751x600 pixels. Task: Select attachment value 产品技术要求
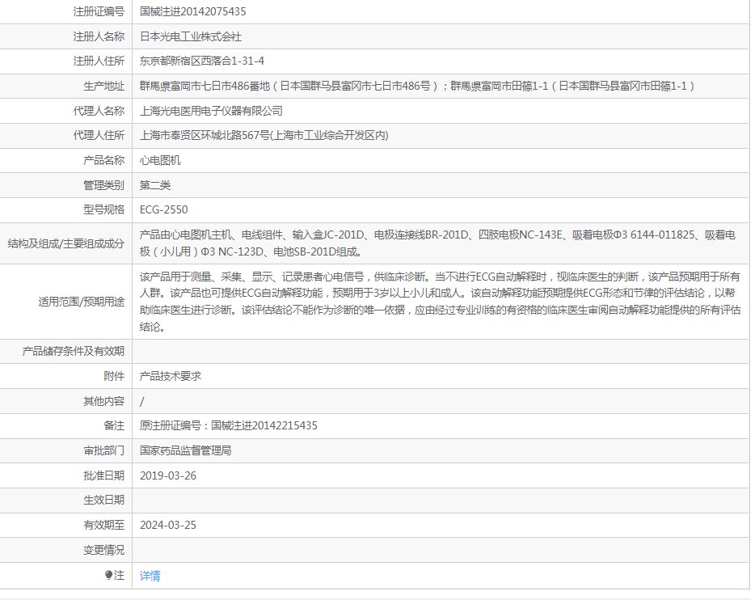[x=170, y=376]
